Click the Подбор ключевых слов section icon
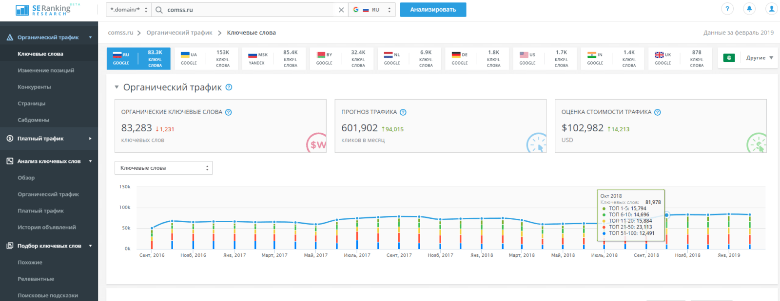 click(x=10, y=246)
